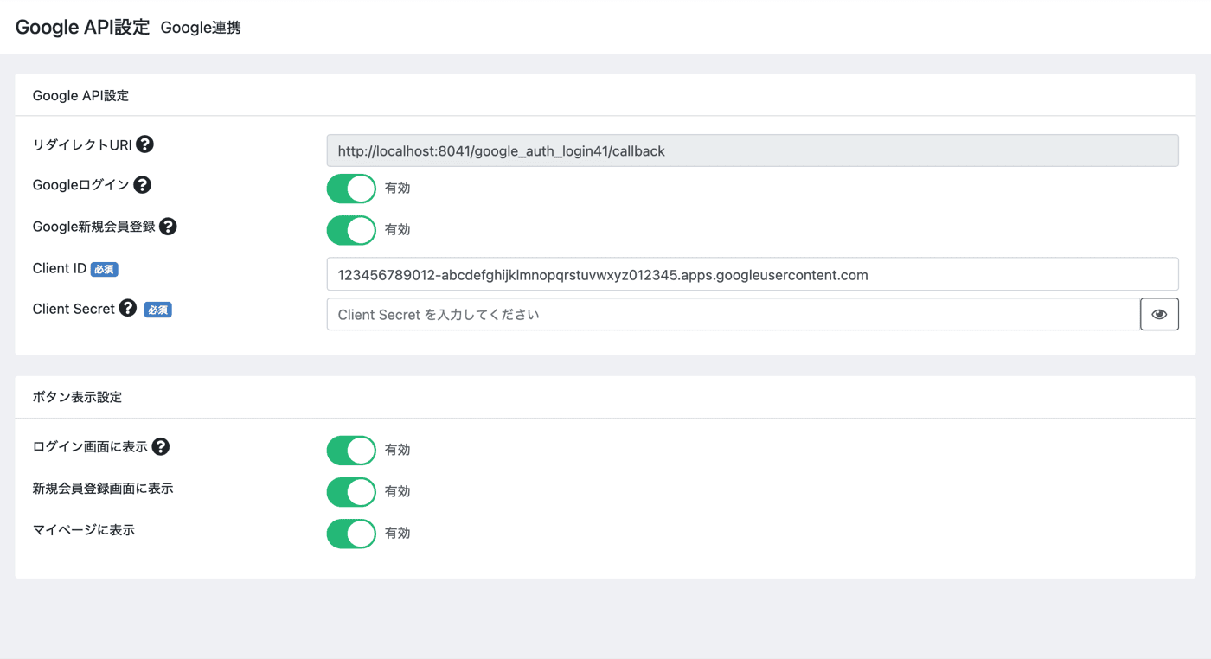
Task: Click the read-only リダイレクトURI field
Action: click(x=753, y=150)
